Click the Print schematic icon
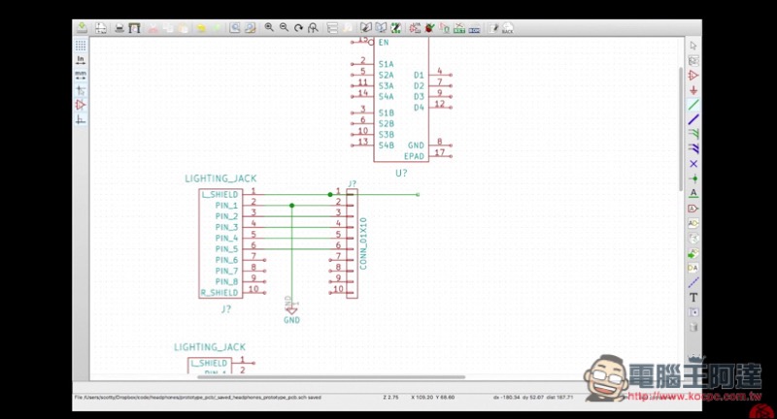The image size is (777, 419). [119, 28]
